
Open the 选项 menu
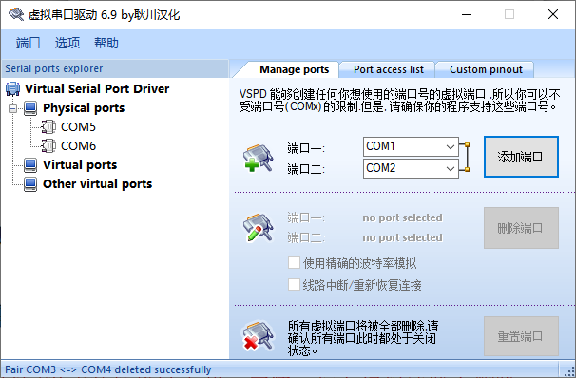coord(67,43)
